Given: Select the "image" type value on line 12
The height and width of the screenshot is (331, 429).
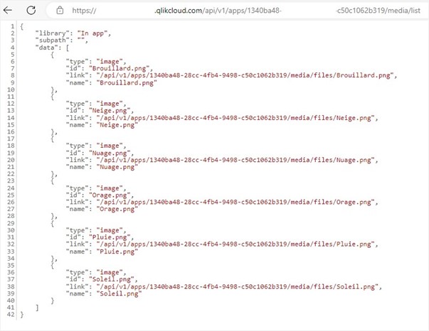Looking at the screenshot, I should (x=110, y=104).
